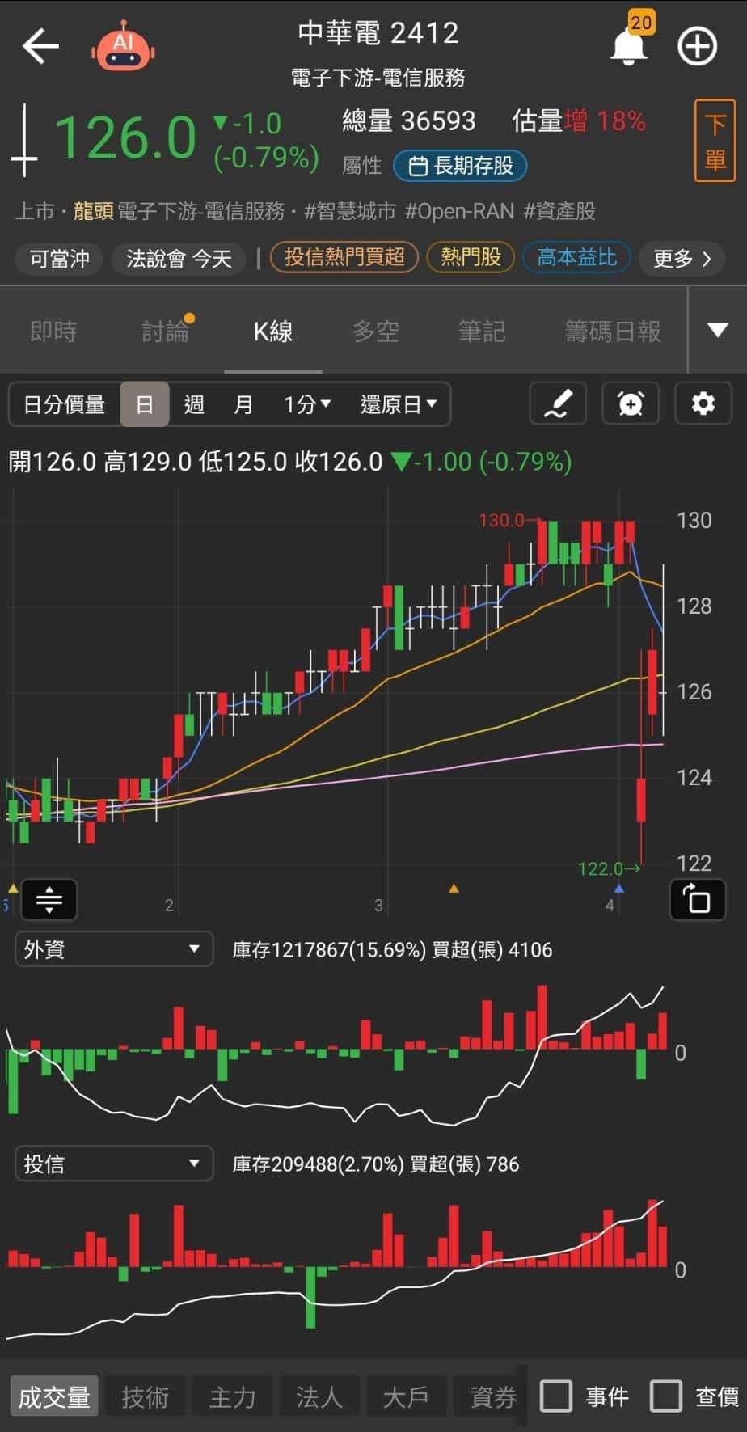Tap 126.0 current price
The height and width of the screenshot is (1432, 747).
[x=125, y=138]
